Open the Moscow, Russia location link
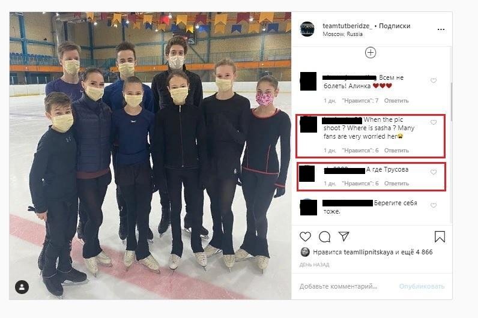Screen dimensions: 478x318 (x=343, y=34)
